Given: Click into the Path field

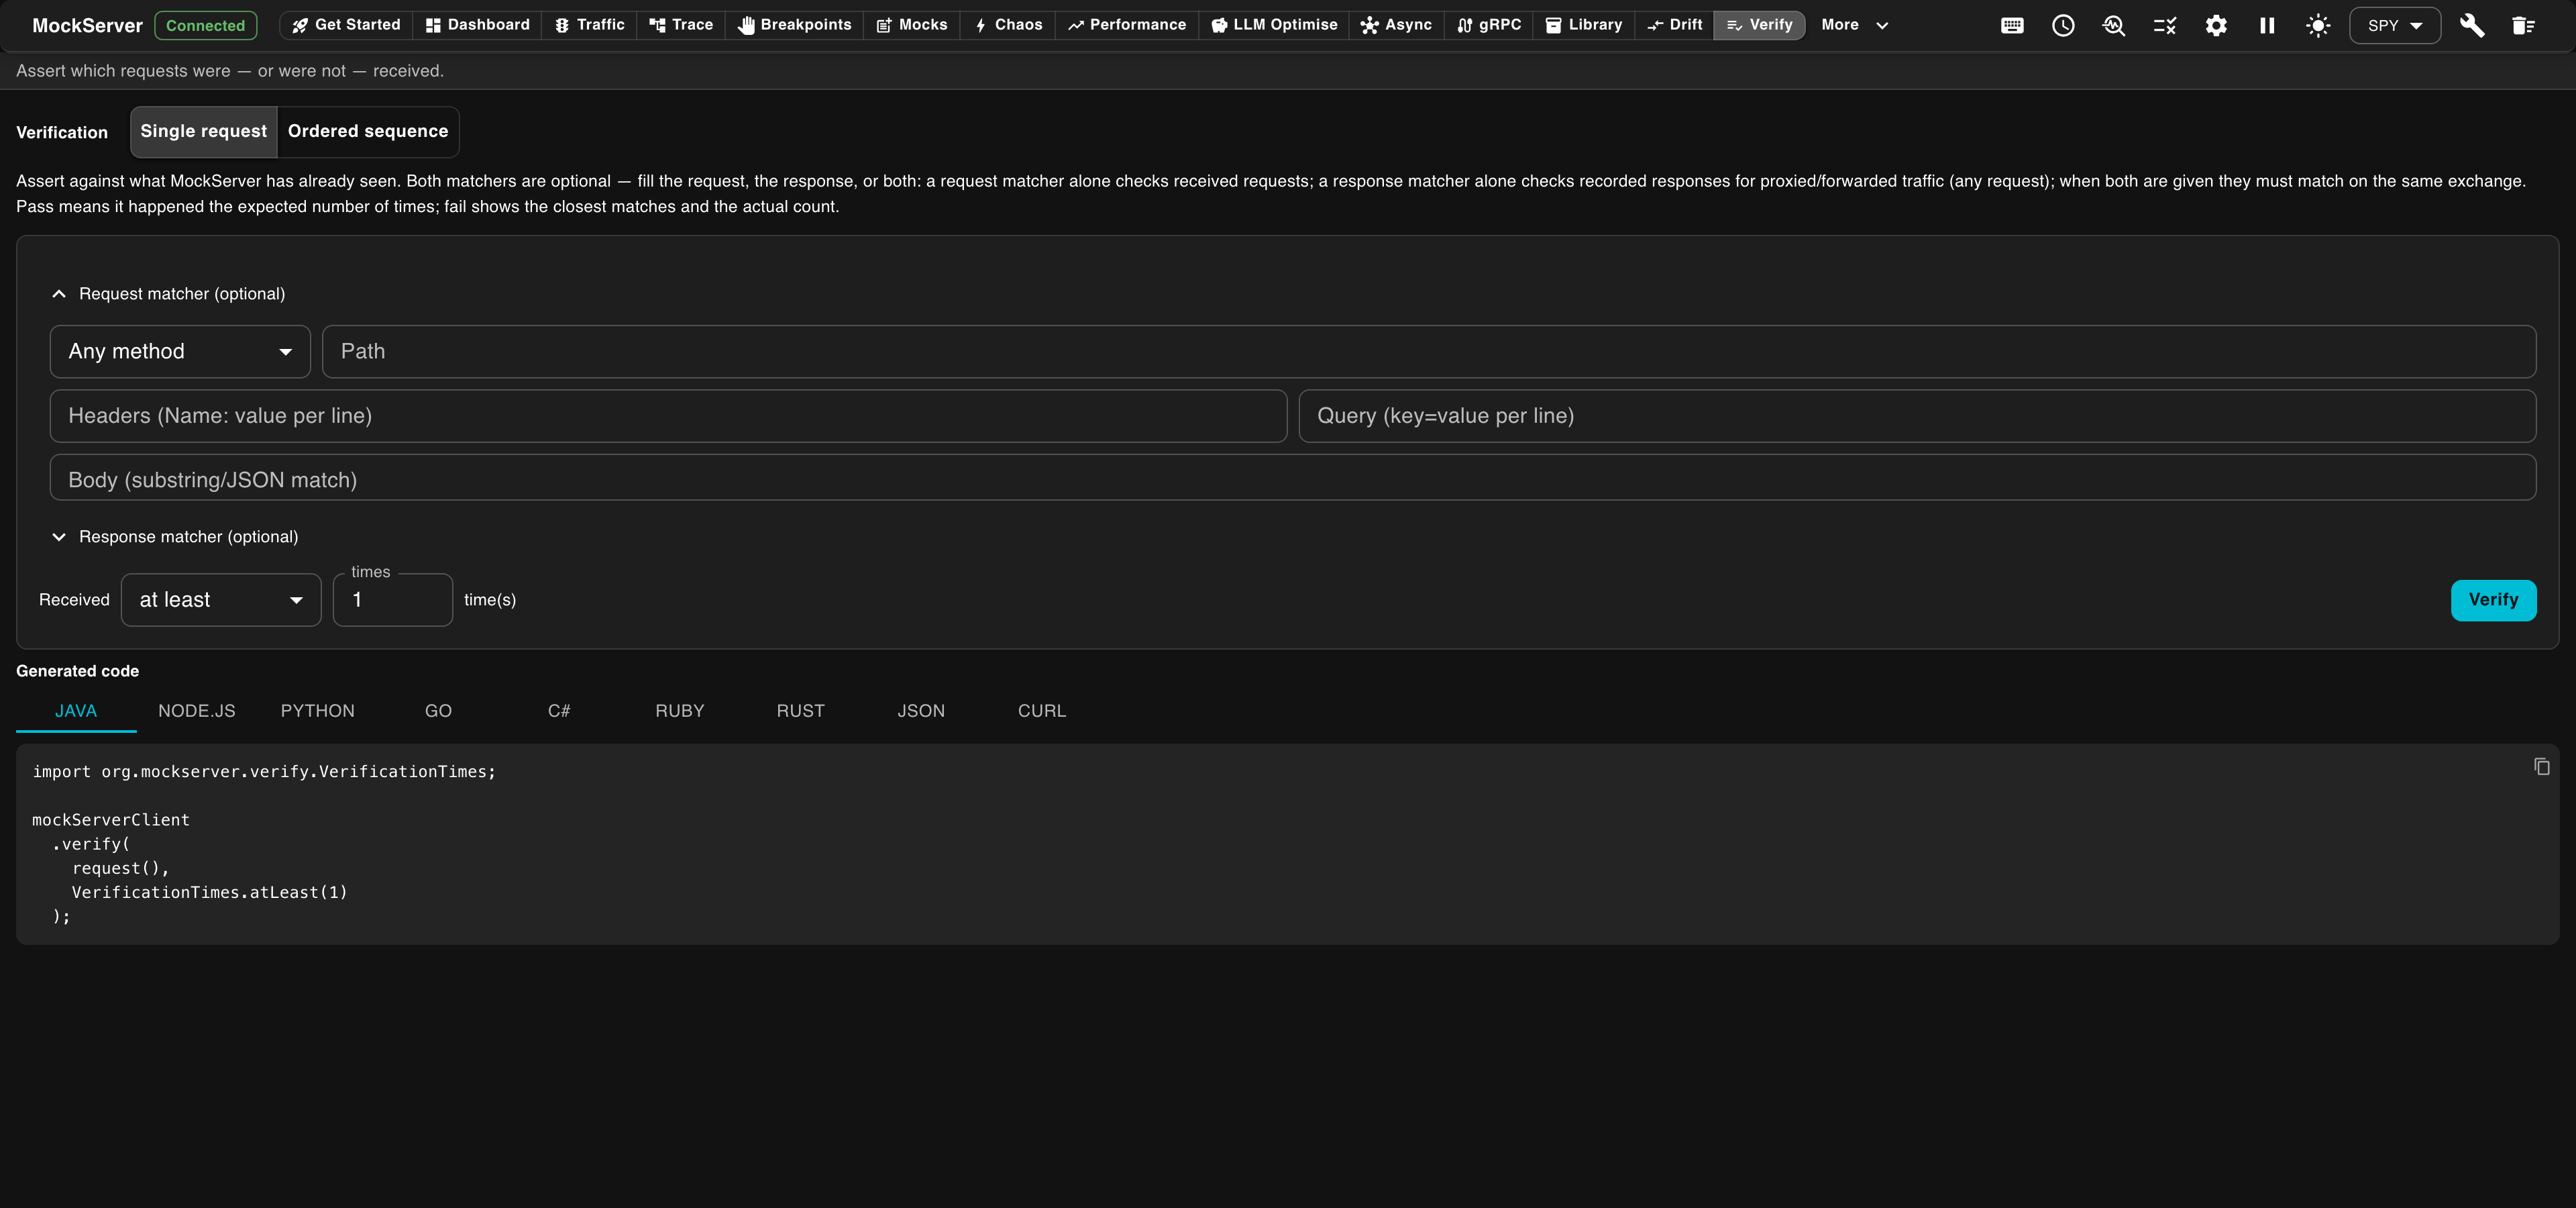Looking at the screenshot, I should [x=1429, y=351].
